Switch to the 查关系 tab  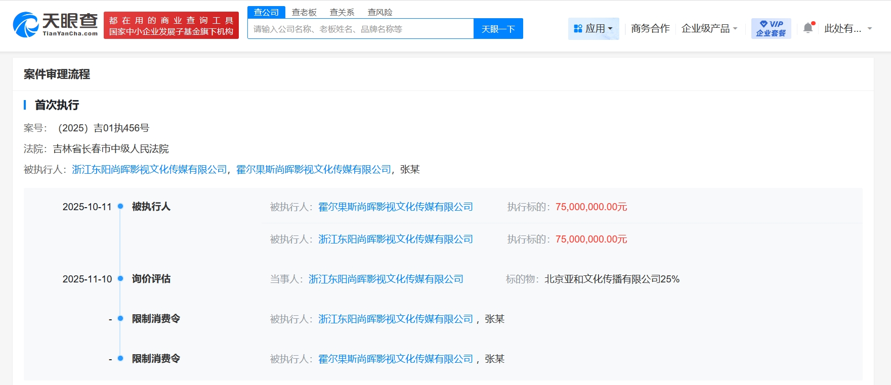point(342,12)
